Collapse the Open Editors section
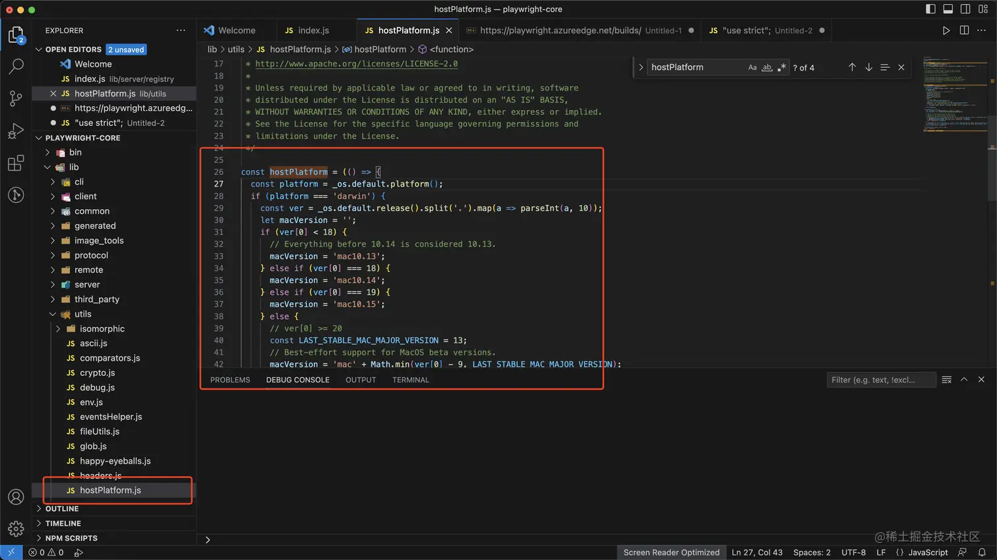The height and width of the screenshot is (560, 997). (38, 49)
